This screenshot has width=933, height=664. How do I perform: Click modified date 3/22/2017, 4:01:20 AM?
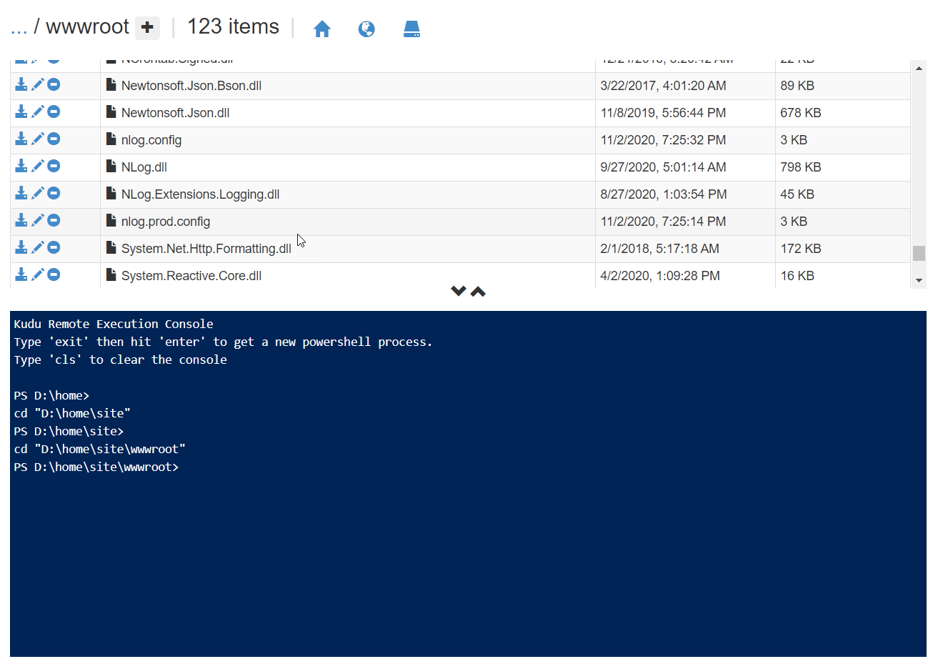(x=663, y=86)
